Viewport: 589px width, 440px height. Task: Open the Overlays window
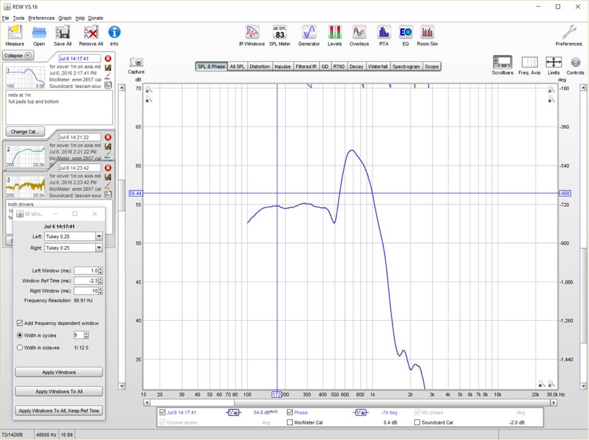[x=359, y=36]
